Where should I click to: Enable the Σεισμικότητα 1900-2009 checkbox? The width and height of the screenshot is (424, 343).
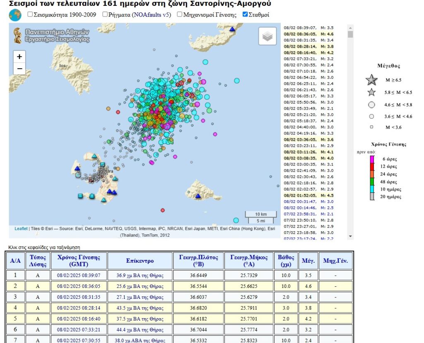(x=30, y=15)
